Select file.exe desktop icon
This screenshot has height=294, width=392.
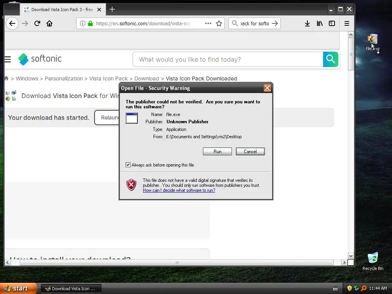point(372,42)
